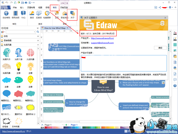Click the 符号 library section header
This screenshot has width=178, height=134.
[20, 36]
